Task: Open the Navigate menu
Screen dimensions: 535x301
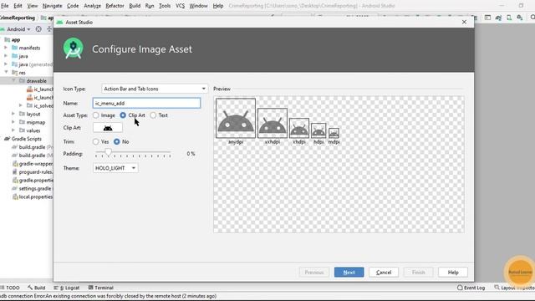Action: (52, 6)
